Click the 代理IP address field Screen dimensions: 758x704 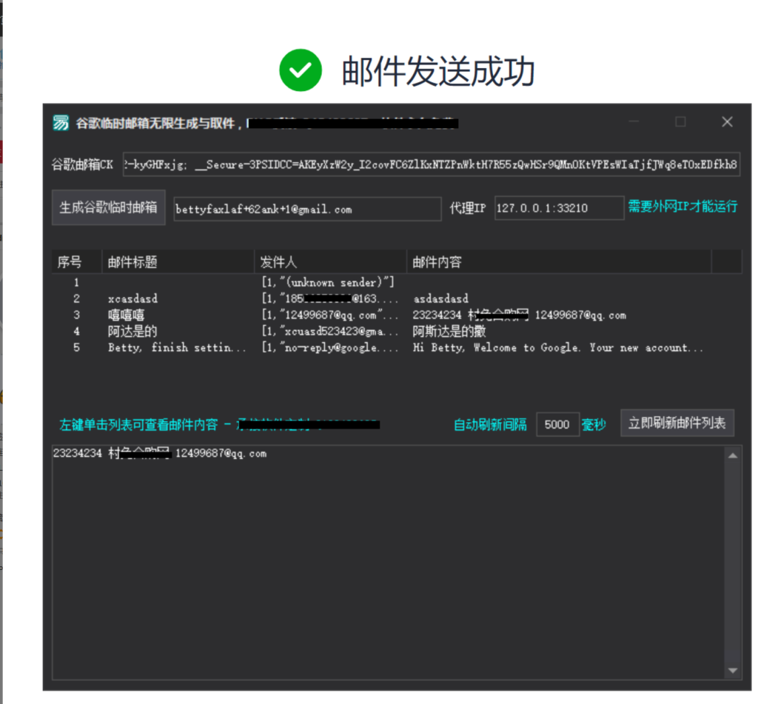pyautogui.click(x=559, y=209)
